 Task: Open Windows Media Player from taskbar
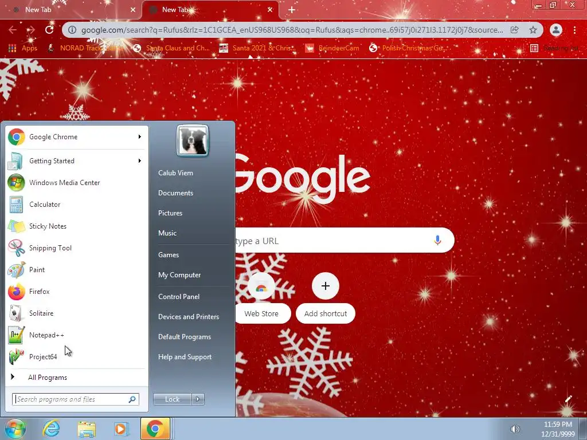121,429
